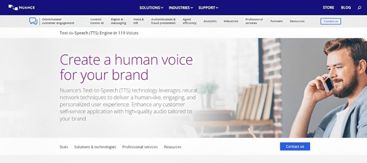This screenshot has height=163, width=367.
Task: Open the Resources tab below hero
Action: (172, 147)
